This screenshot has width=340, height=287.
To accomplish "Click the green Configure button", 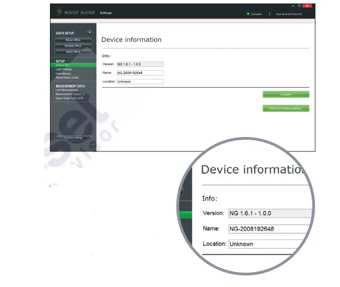I will pyautogui.click(x=286, y=94).
